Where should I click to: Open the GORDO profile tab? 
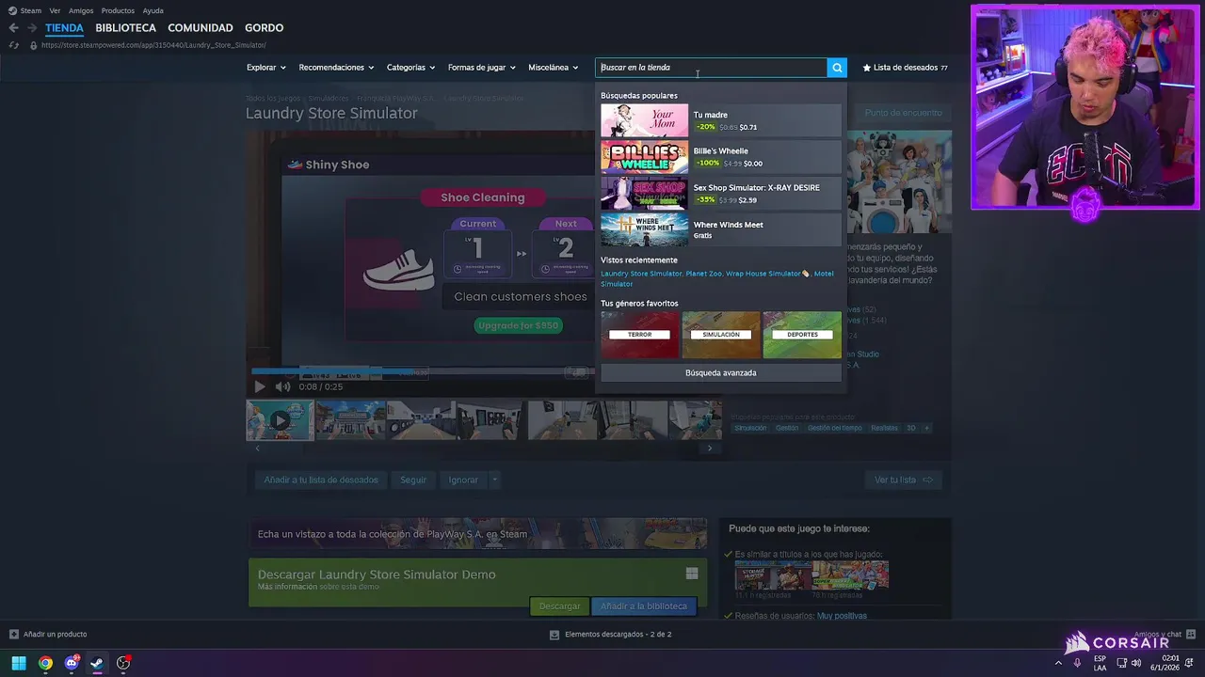264,28
